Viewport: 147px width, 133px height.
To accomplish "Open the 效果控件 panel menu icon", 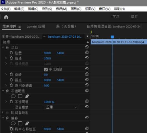I will [19, 27].
